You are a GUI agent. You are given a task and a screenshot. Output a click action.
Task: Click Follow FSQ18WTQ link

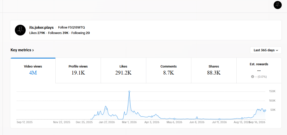[71, 27]
